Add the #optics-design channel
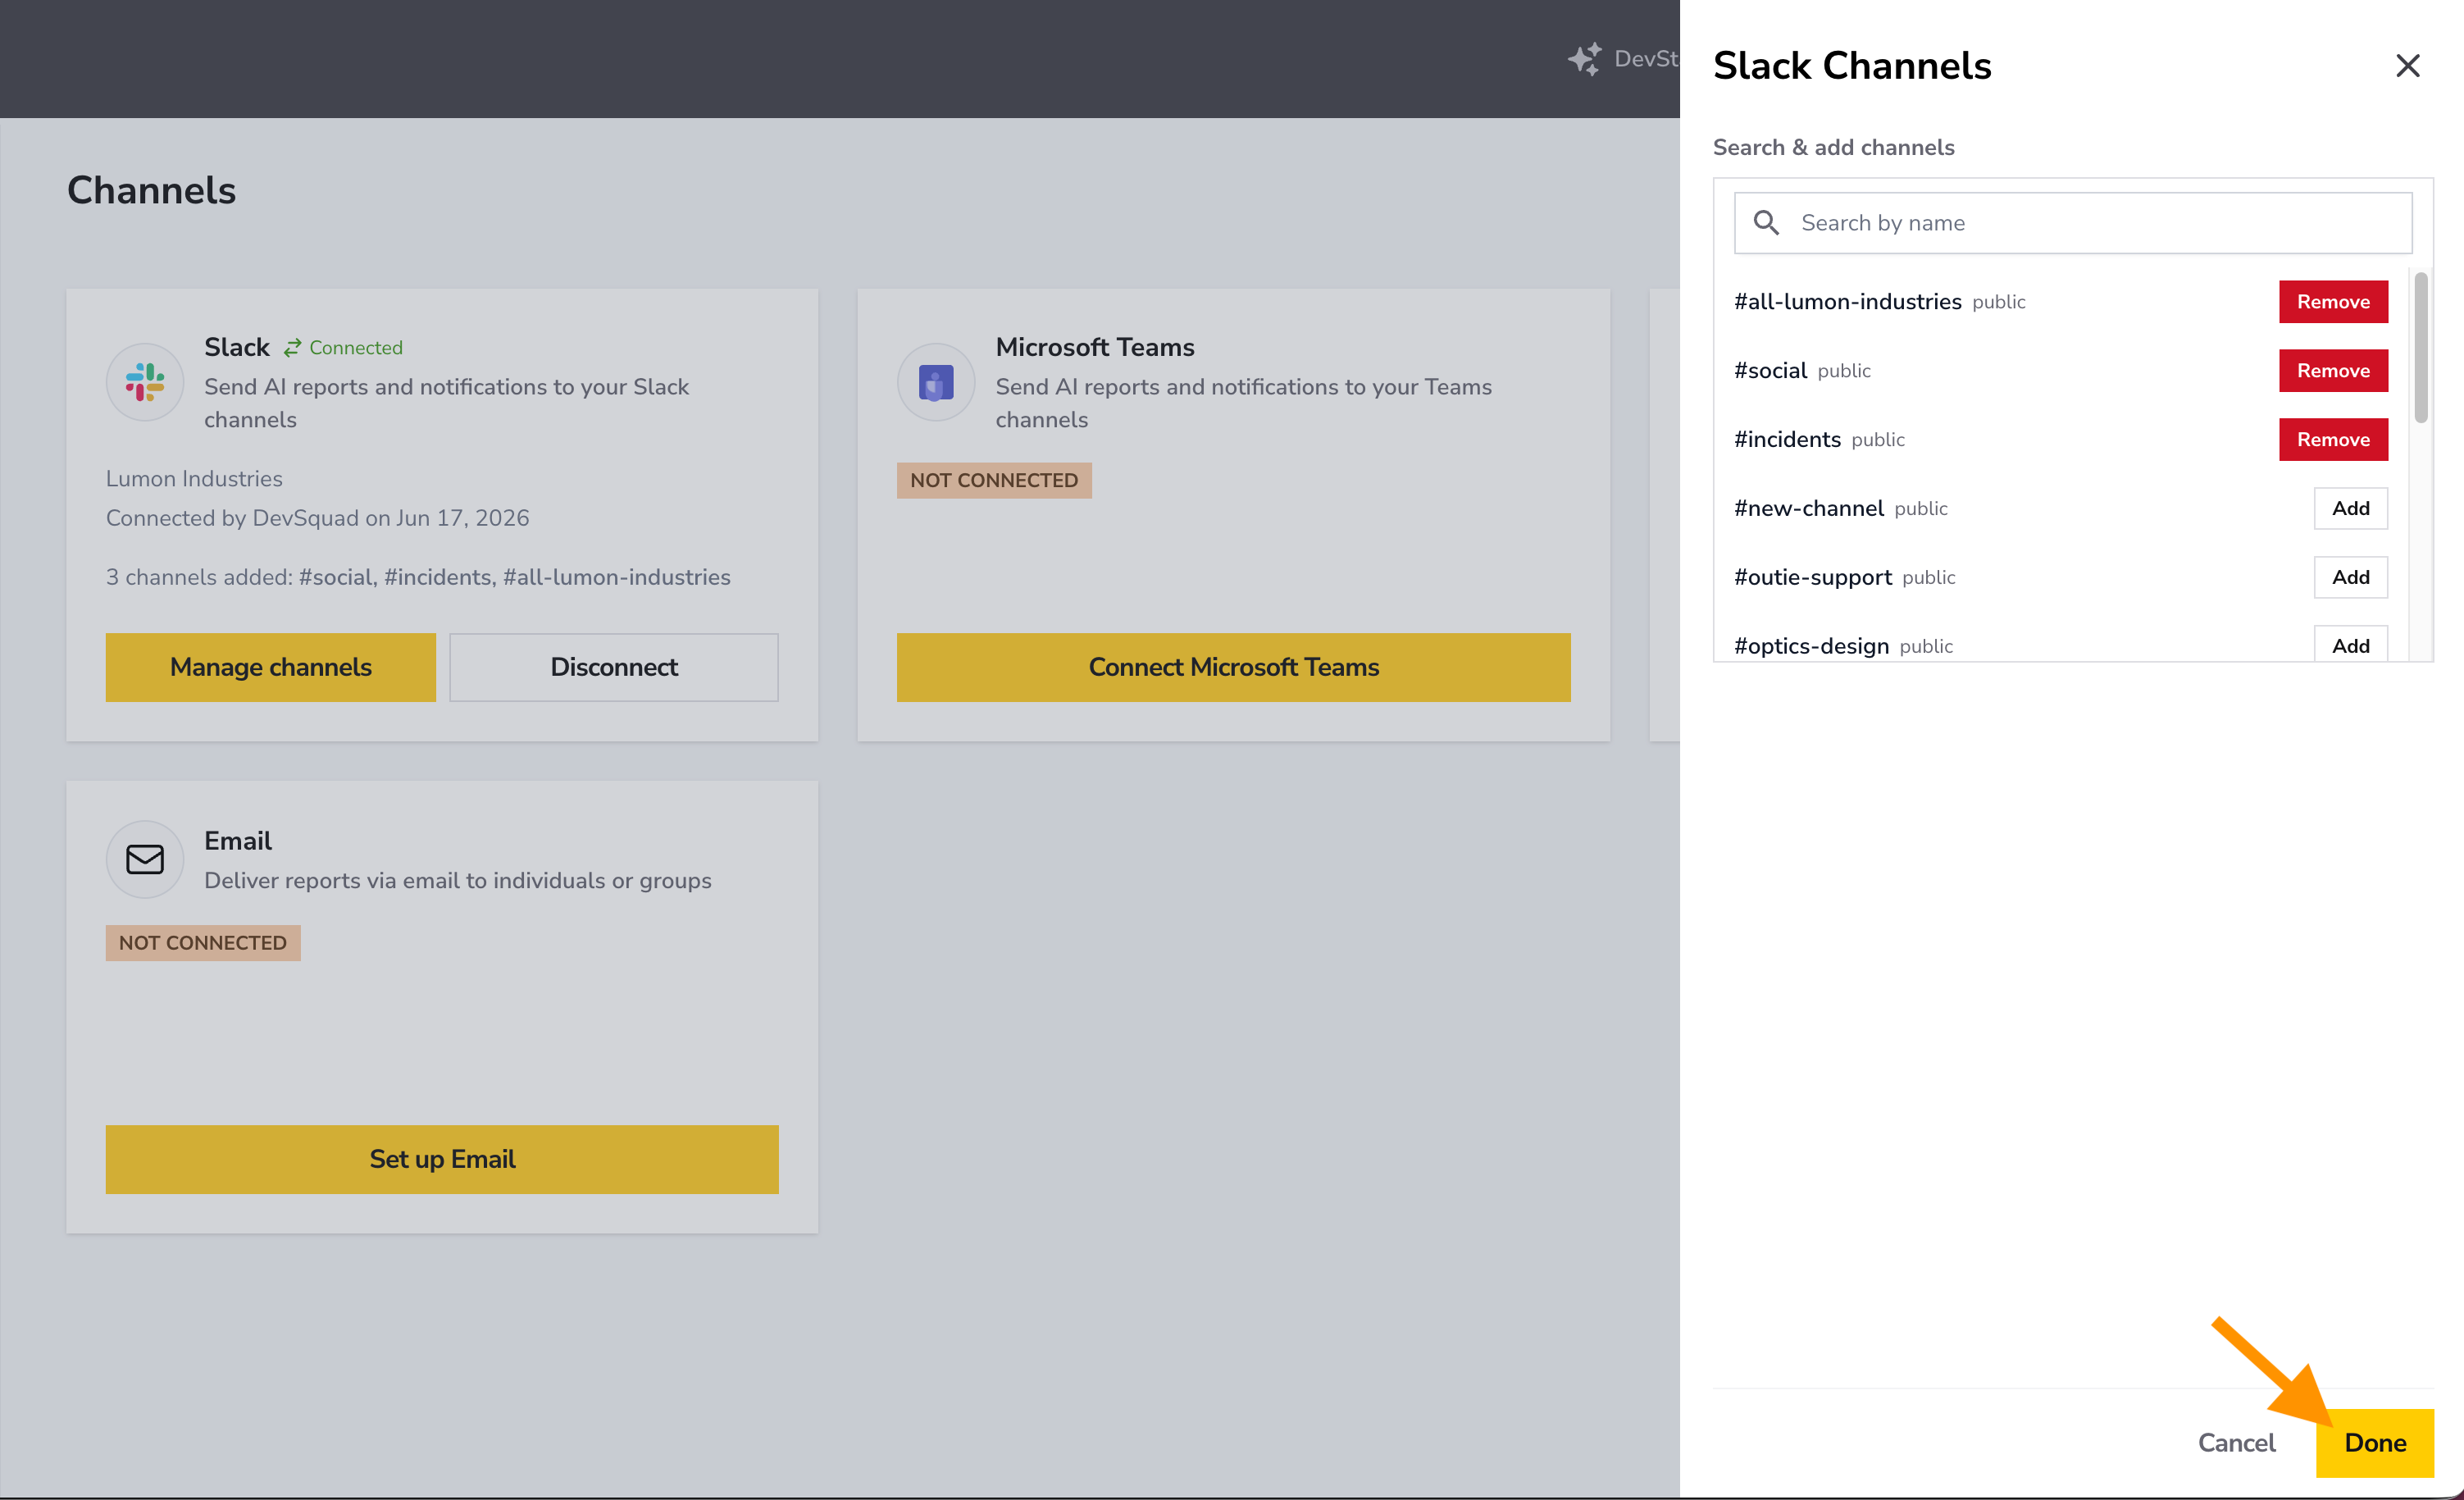Screen dimensions: 2464x1500 (2350, 644)
